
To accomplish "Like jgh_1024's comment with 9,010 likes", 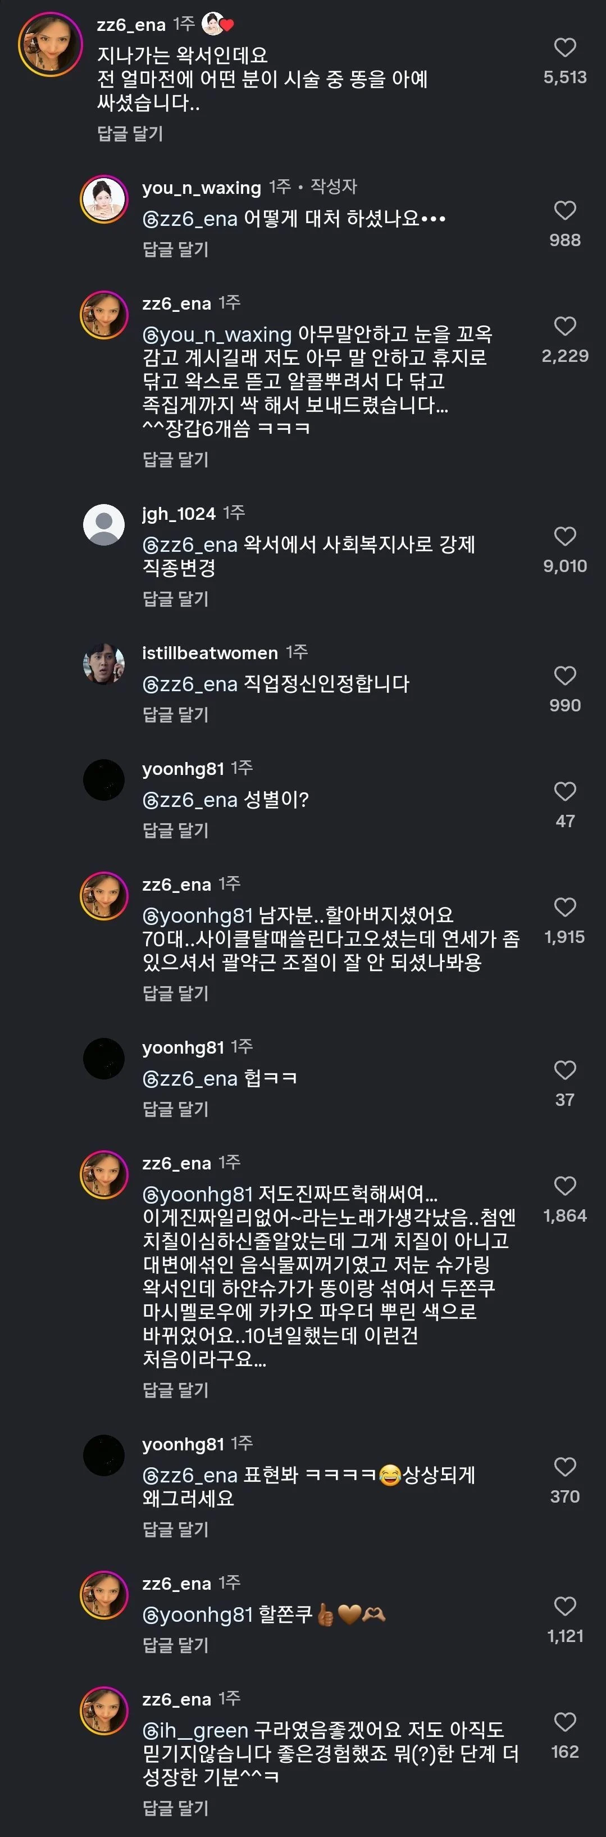I will pyautogui.click(x=564, y=536).
